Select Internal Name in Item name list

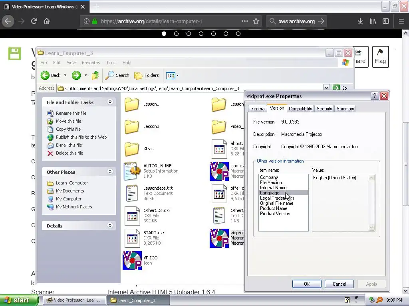[x=273, y=188]
